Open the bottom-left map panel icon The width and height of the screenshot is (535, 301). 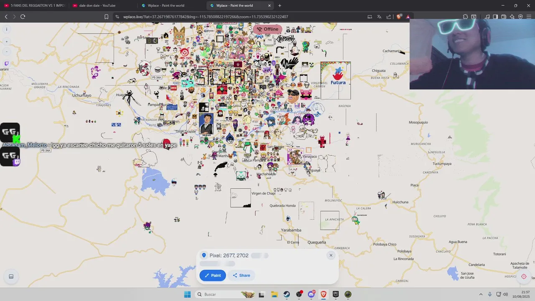point(11,276)
